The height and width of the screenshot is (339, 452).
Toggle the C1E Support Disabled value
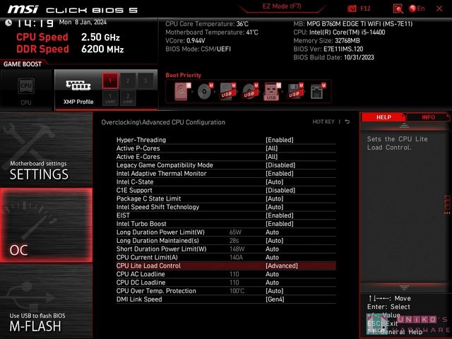click(280, 190)
